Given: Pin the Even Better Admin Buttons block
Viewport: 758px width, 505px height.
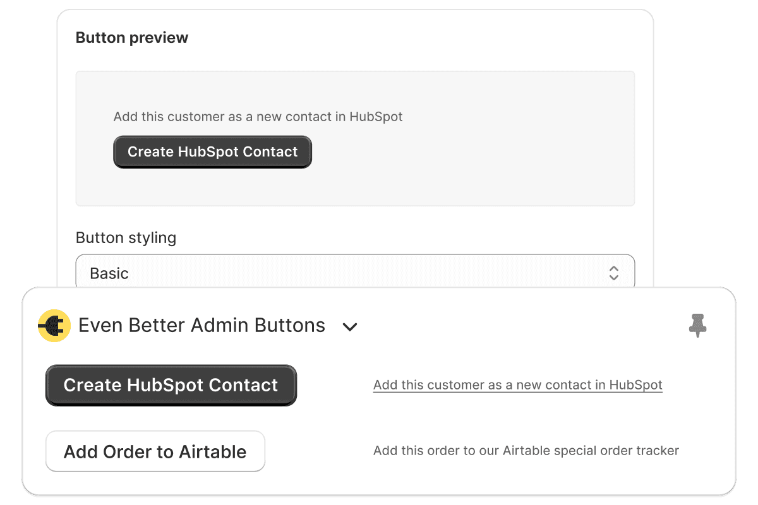Looking at the screenshot, I should point(697,326).
